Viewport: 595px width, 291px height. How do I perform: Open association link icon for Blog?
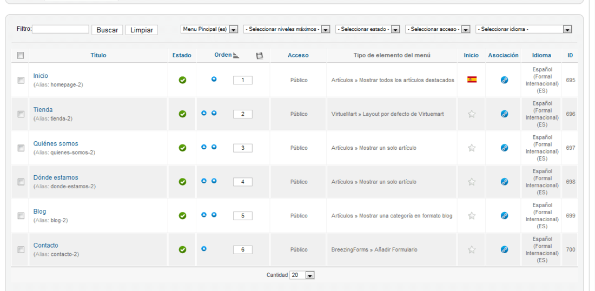[x=504, y=215]
